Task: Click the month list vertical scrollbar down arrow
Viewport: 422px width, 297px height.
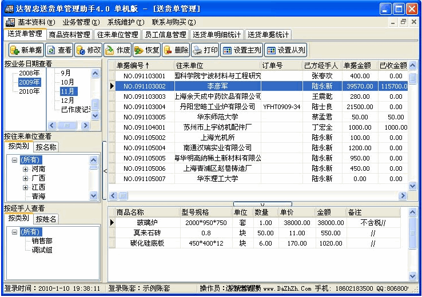Action: coord(95,116)
